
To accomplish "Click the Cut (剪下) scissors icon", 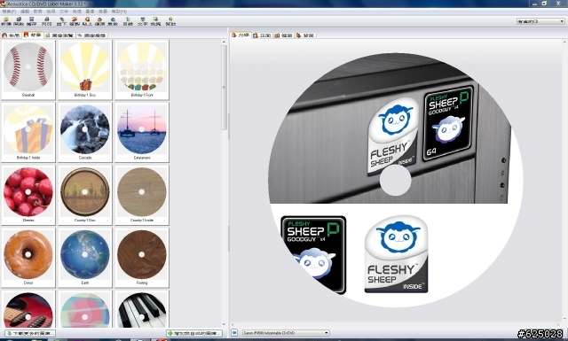I will pos(61,21).
